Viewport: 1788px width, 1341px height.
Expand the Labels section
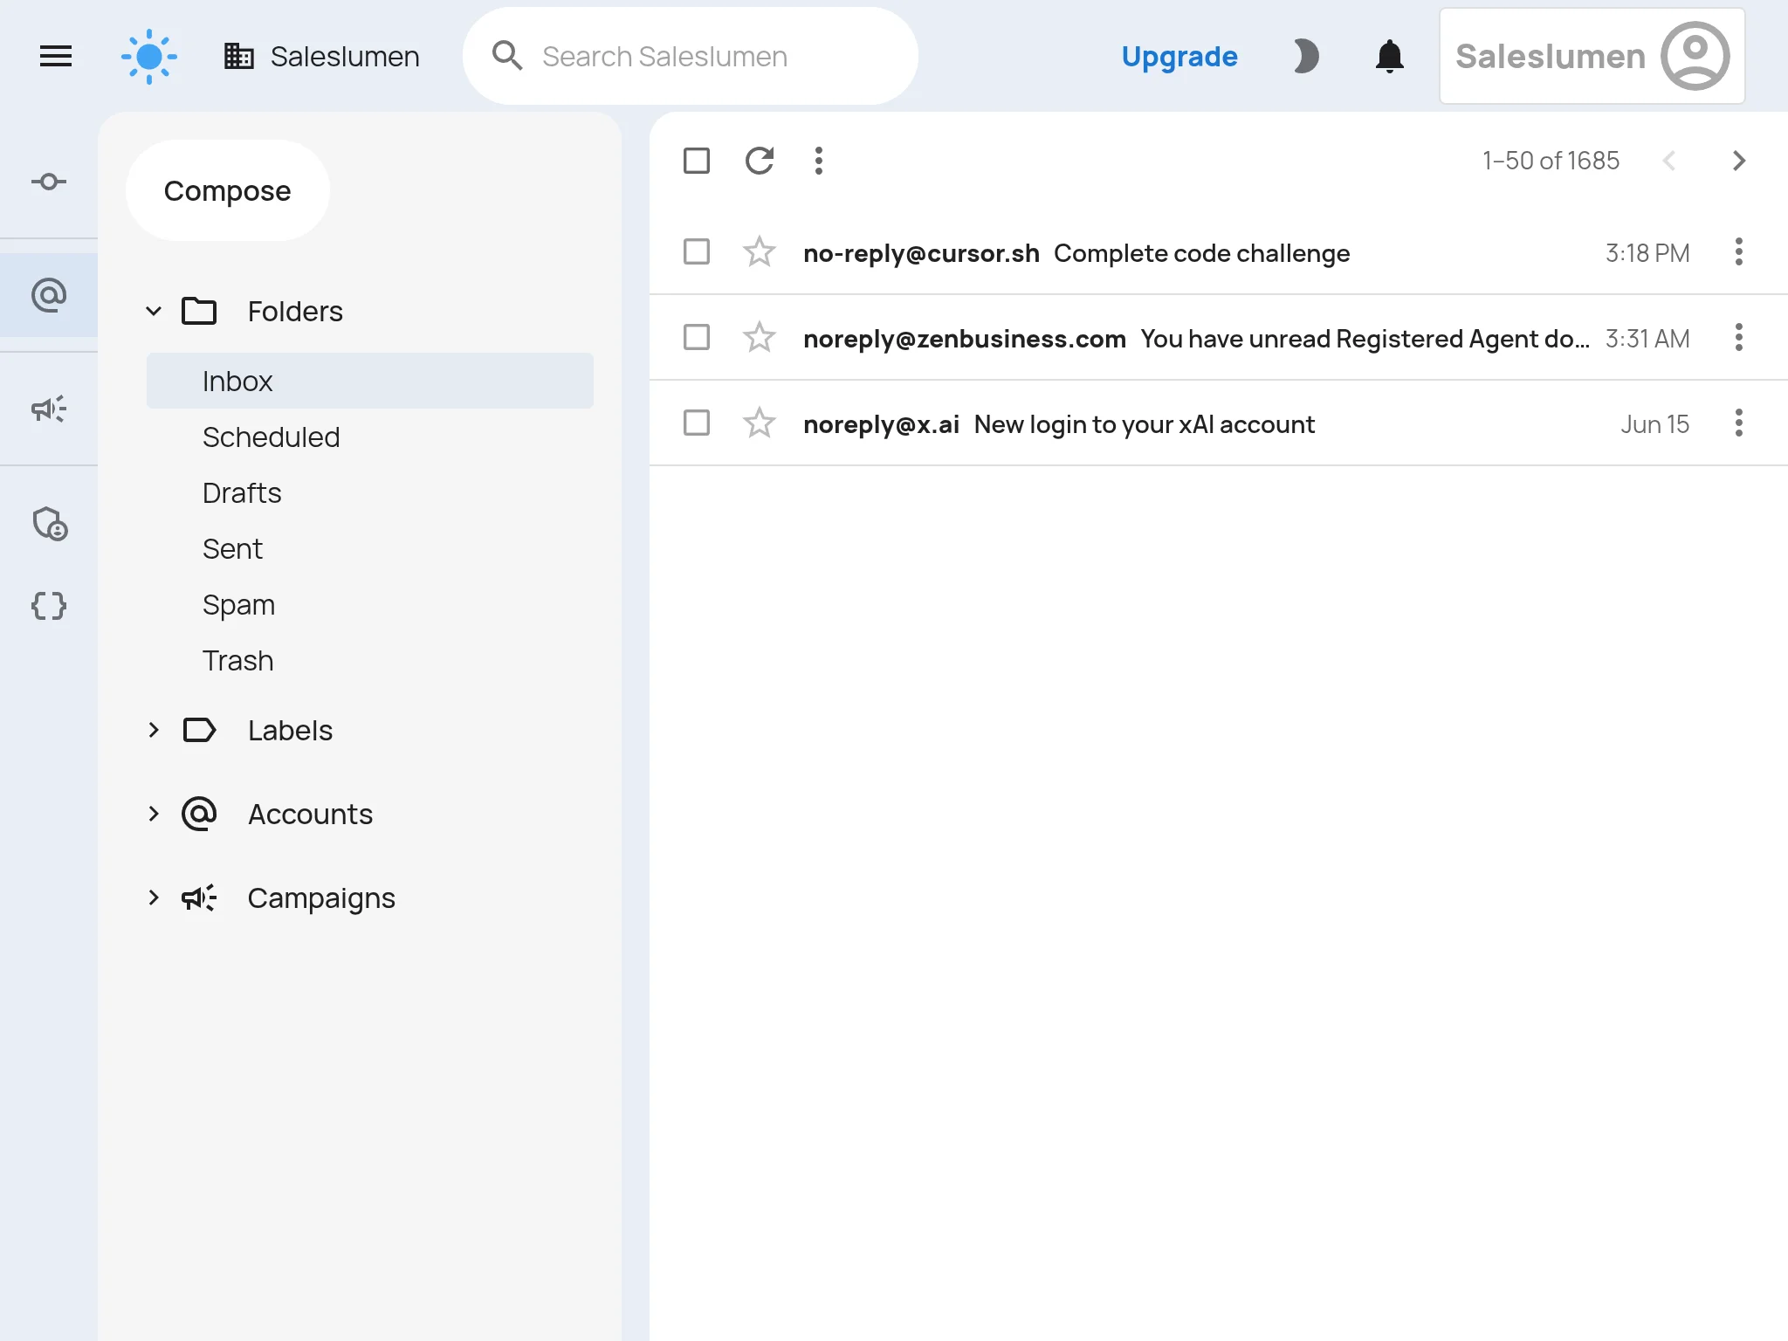click(154, 730)
